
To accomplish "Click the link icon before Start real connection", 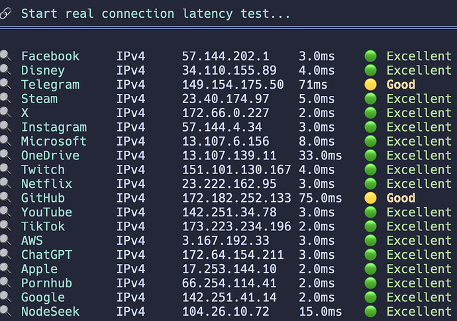I will coord(6,13).
